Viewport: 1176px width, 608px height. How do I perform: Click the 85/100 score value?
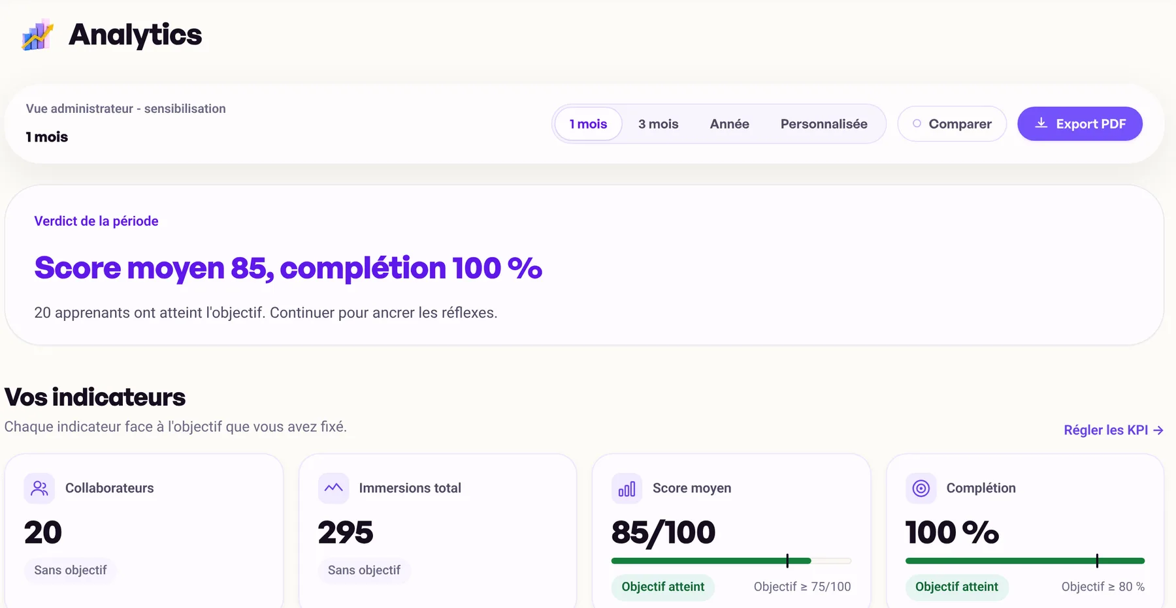[x=663, y=532]
